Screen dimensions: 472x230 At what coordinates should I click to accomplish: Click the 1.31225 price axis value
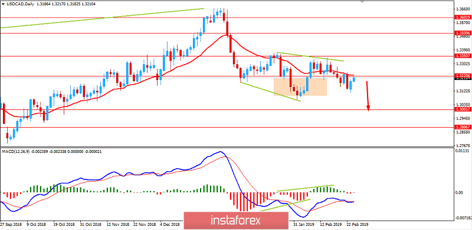[x=463, y=91]
